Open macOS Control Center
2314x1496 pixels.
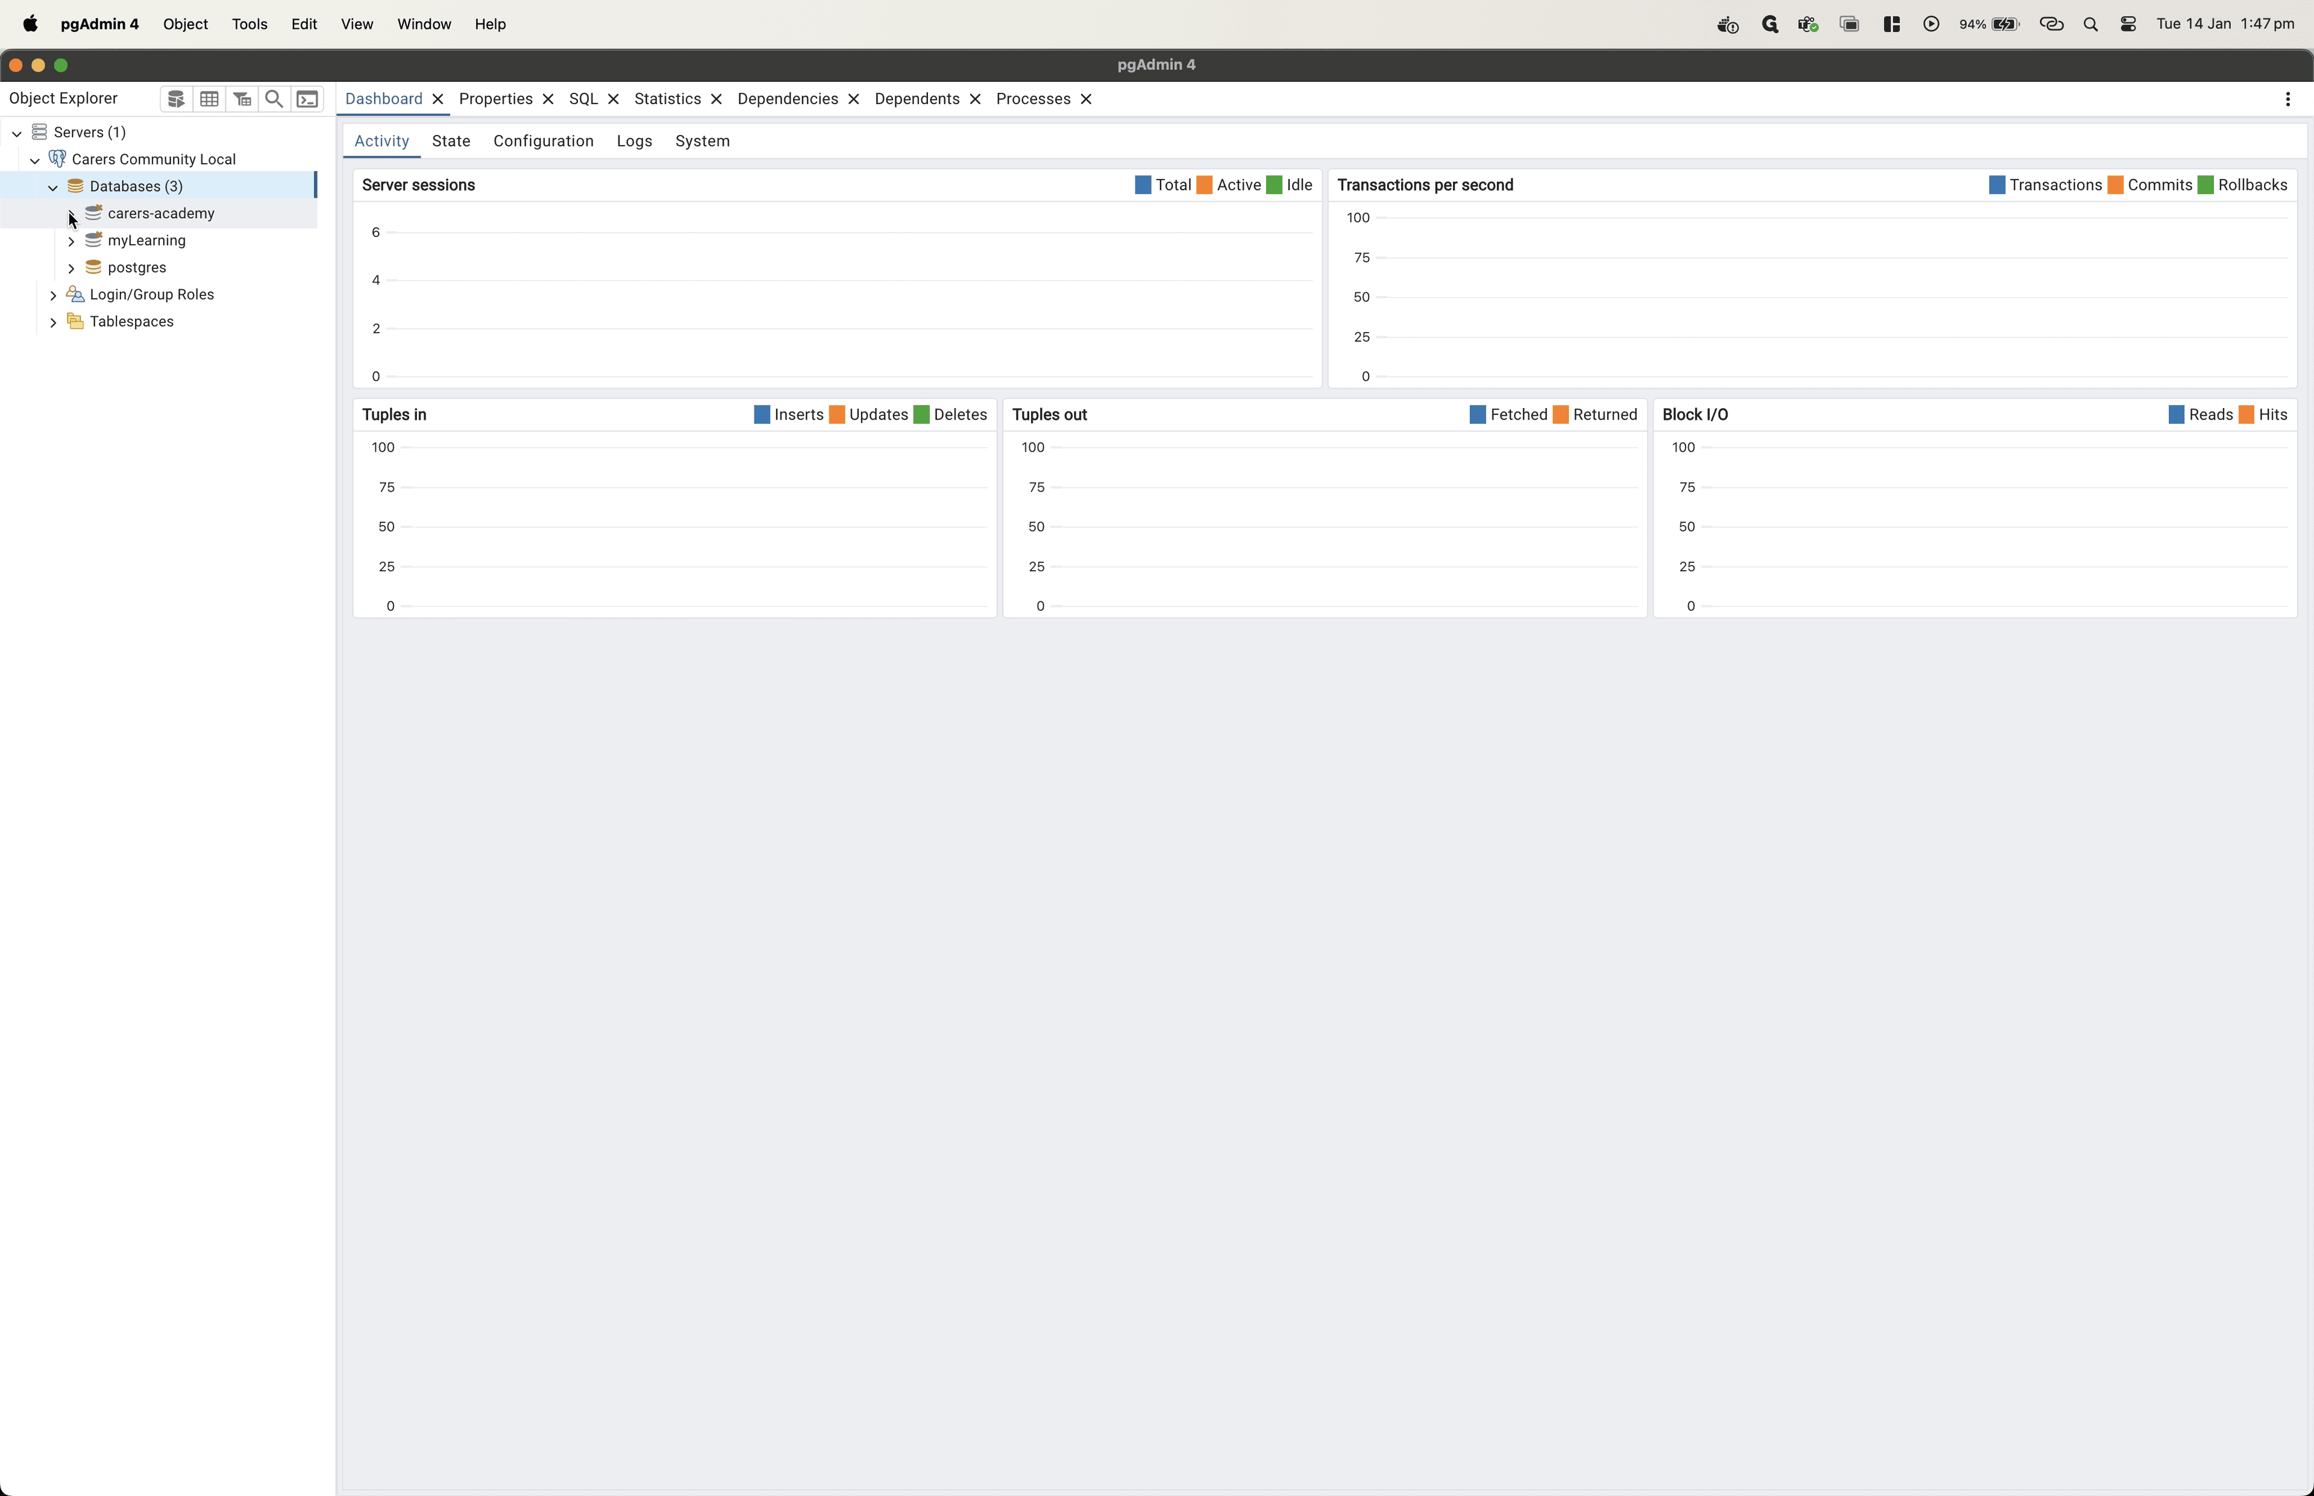pyautogui.click(x=2128, y=24)
